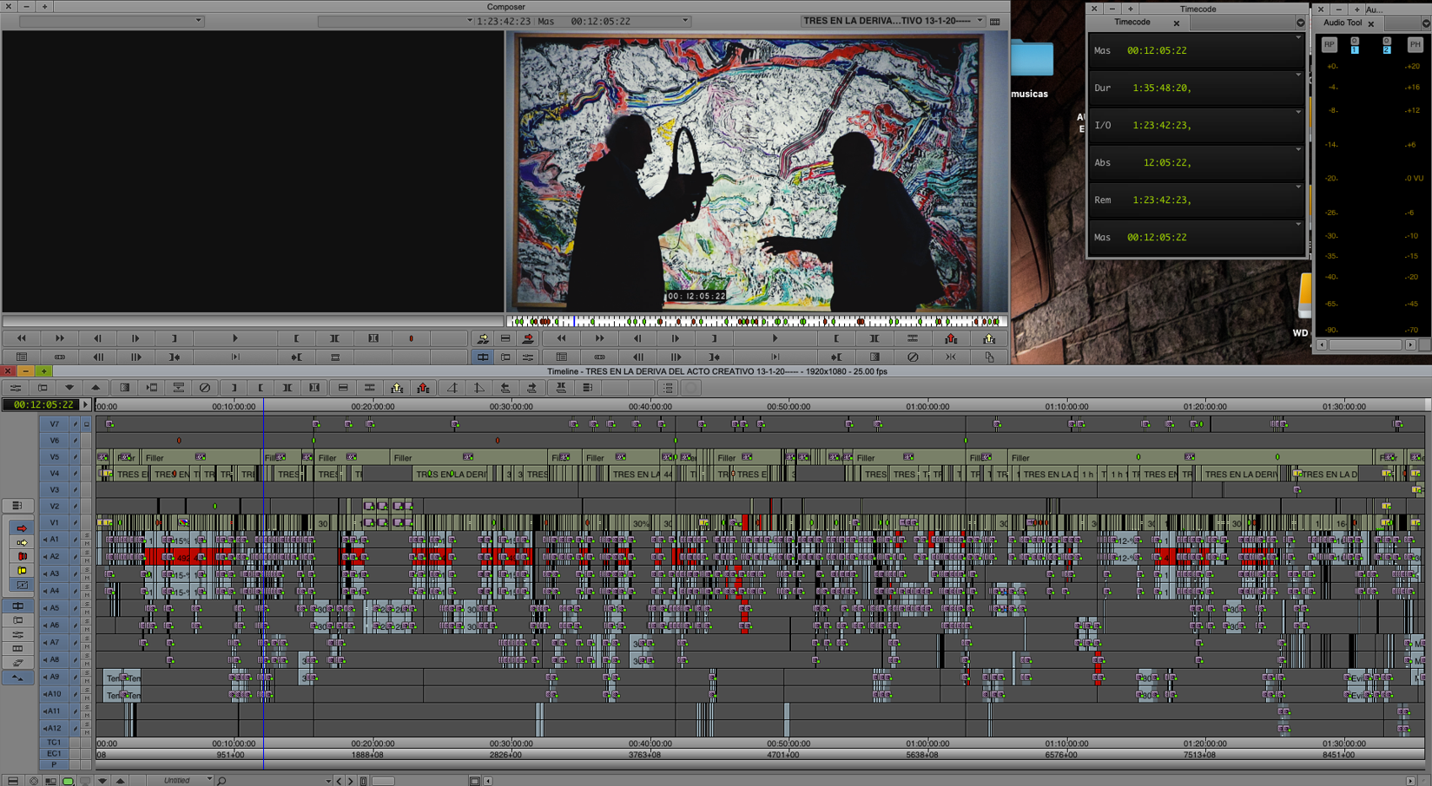Click TC1 timecode track label
Viewport: 1432px width, 786px height.
coord(54,743)
